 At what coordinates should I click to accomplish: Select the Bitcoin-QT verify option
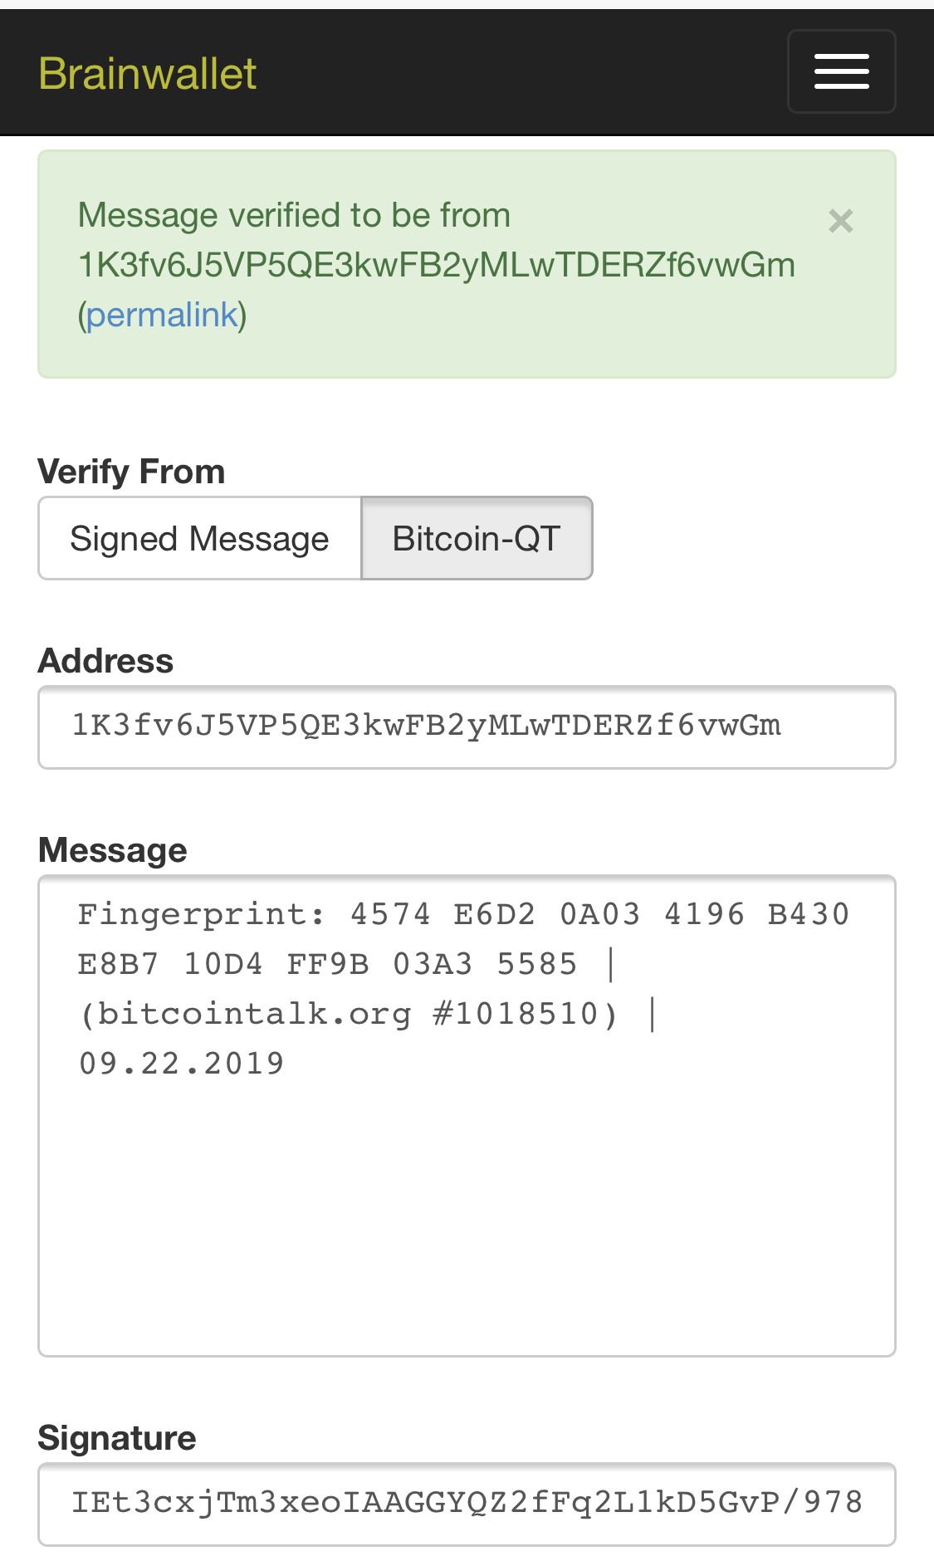(477, 538)
